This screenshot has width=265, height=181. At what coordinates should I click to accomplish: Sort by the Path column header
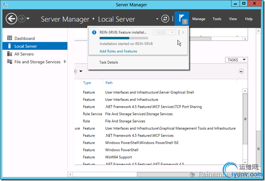(109, 83)
